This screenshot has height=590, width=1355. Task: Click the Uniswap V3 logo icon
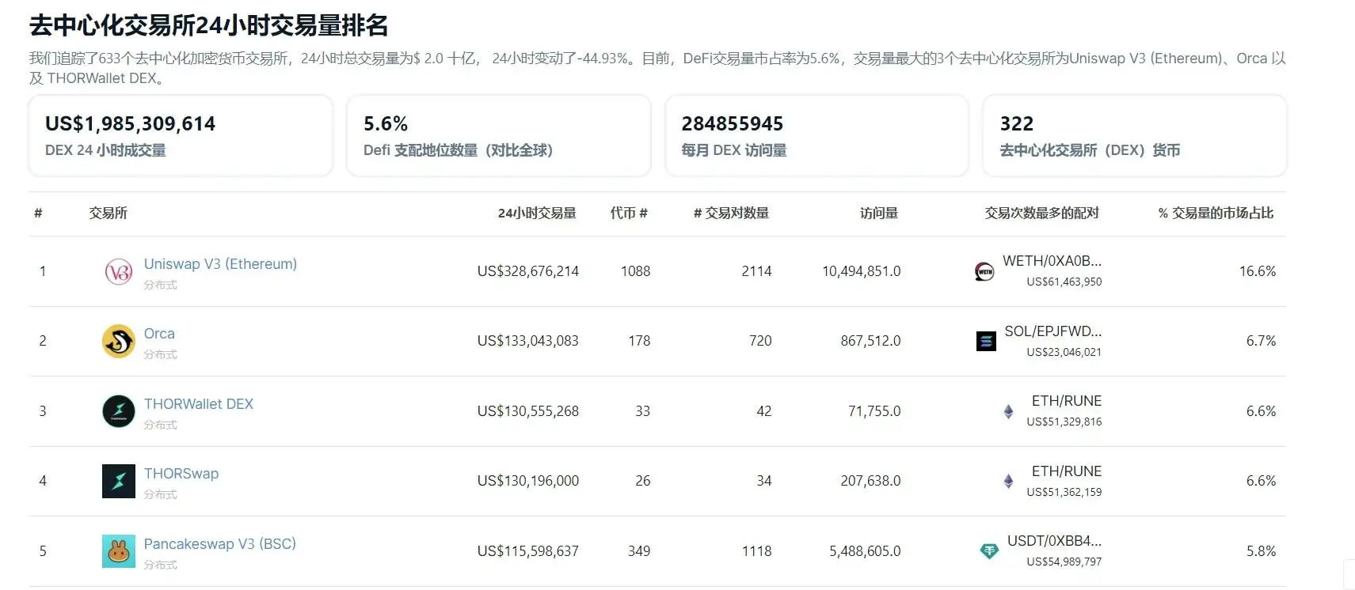pos(119,272)
